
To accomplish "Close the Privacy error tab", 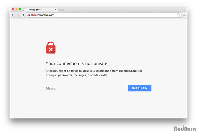I will [x=55, y=10].
